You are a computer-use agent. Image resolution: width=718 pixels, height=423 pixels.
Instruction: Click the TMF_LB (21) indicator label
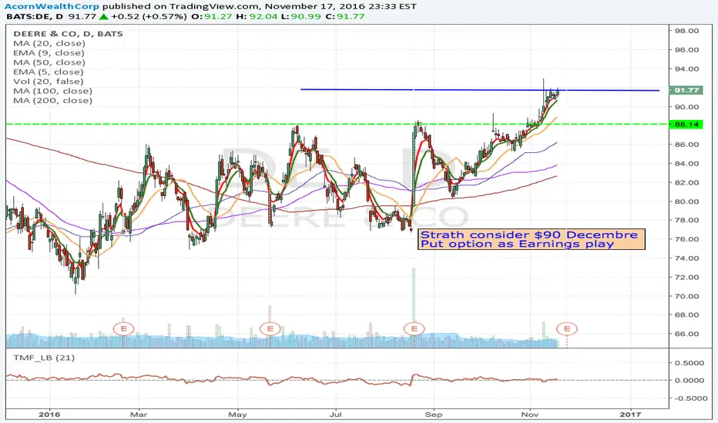[x=44, y=358]
